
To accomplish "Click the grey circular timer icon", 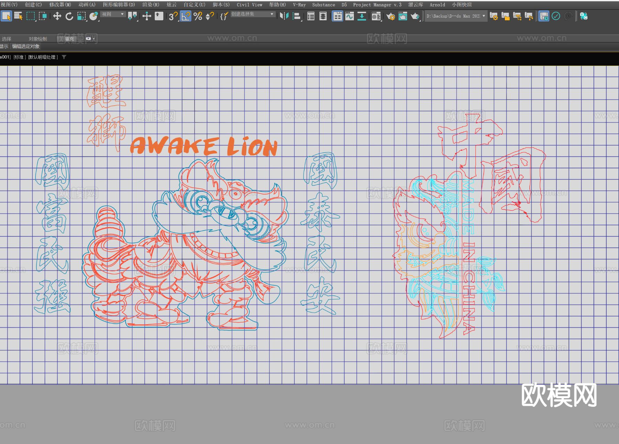I will [x=568, y=16].
